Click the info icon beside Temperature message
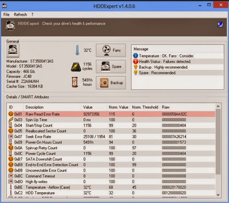Viewport: 229px width, 203px height. (136, 55)
